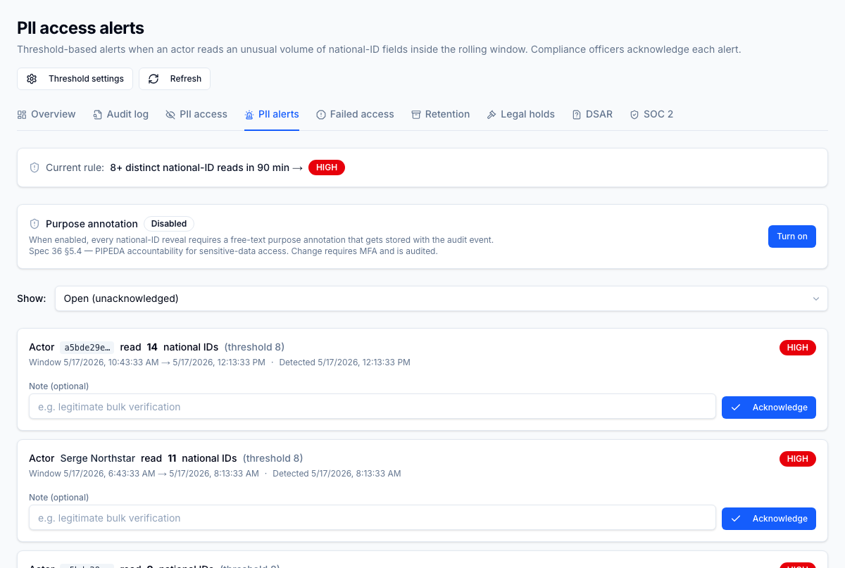845x568 pixels.
Task: Click the Overview grid icon
Action: coord(22,115)
